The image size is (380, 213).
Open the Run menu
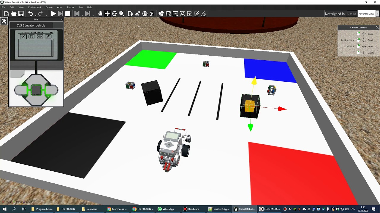81,7
